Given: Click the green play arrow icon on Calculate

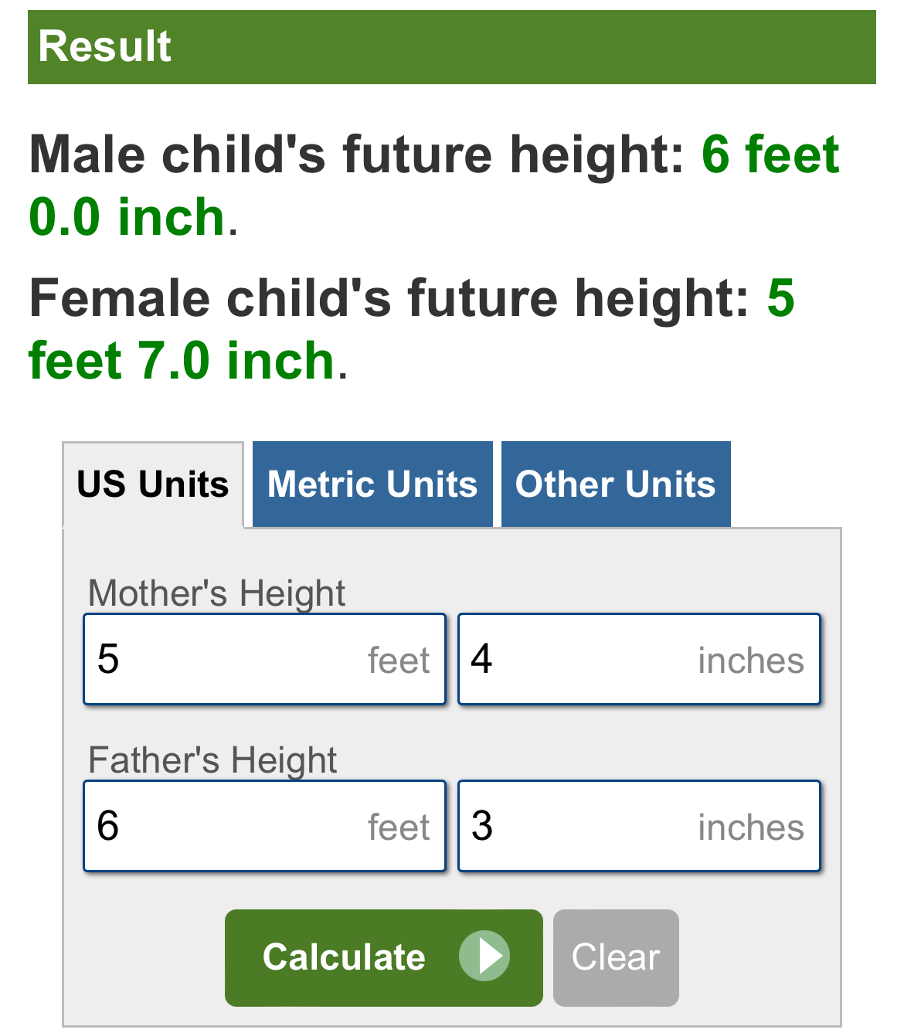Looking at the screenshot, I should (x=484, y=957).
